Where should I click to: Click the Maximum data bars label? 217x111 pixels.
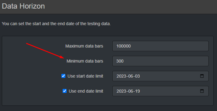coord(84,46)
